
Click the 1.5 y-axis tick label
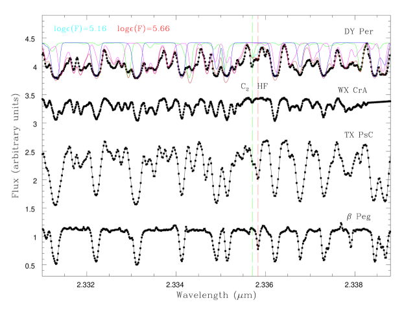[x=30, y=209]
